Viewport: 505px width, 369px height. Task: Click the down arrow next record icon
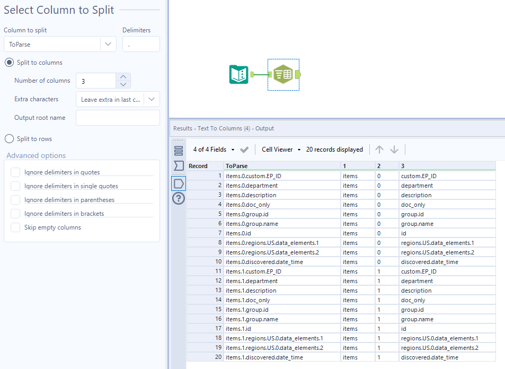(x=394, y=150)
